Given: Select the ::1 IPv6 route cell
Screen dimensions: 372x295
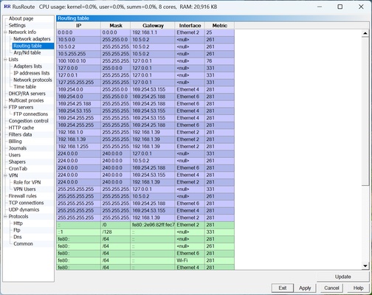Looking at the screenshot, I should 78,232.
